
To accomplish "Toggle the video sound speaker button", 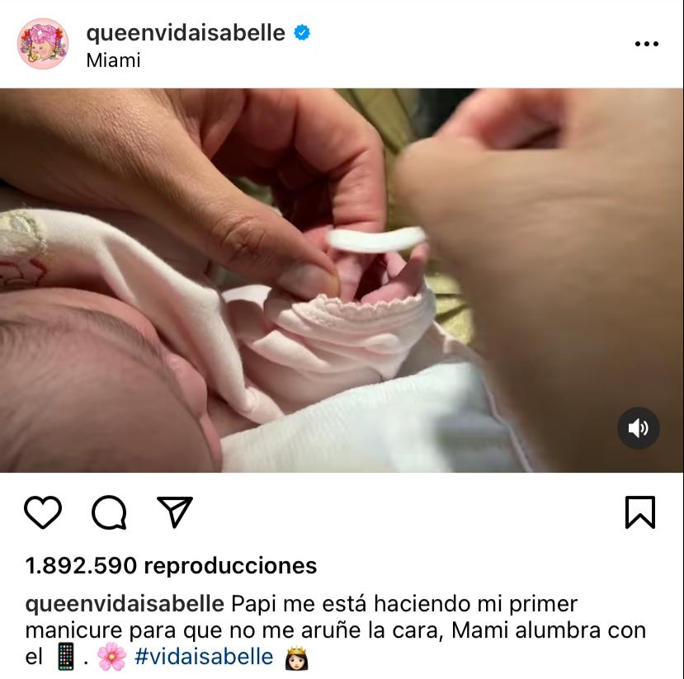I will 638,428.
